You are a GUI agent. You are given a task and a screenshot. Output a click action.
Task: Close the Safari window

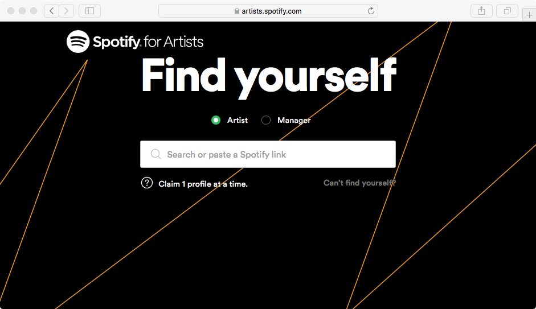[11, 11]
